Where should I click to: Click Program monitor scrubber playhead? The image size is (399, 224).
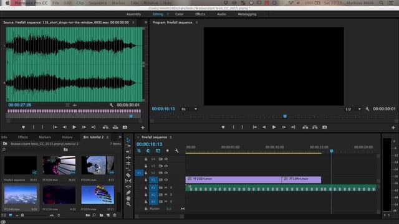coord(285,116)
